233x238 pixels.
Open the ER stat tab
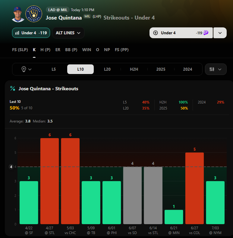tap(58, 50)
